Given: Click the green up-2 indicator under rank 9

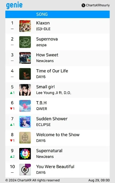Looking at the screenshot, I should (x=12, y=157).
